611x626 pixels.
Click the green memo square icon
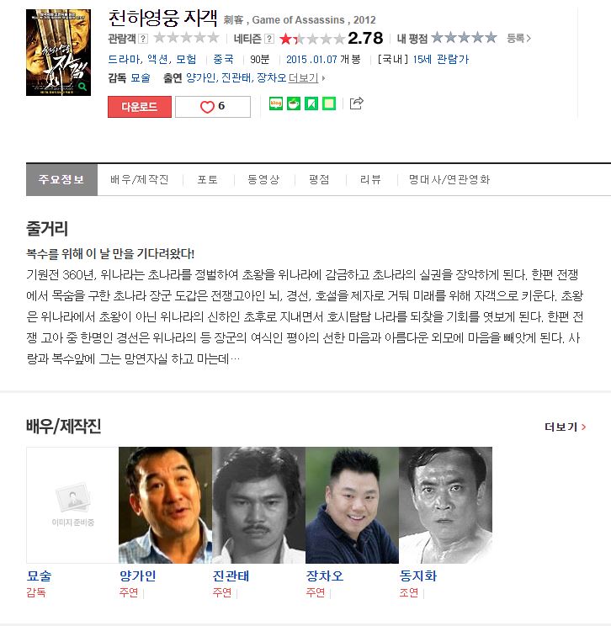[329, 103]
